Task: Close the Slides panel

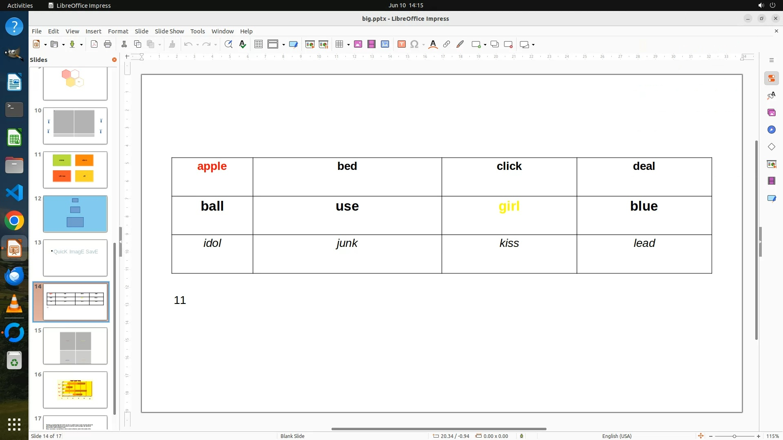Action: pyautogui.click(x=114, y=60)
